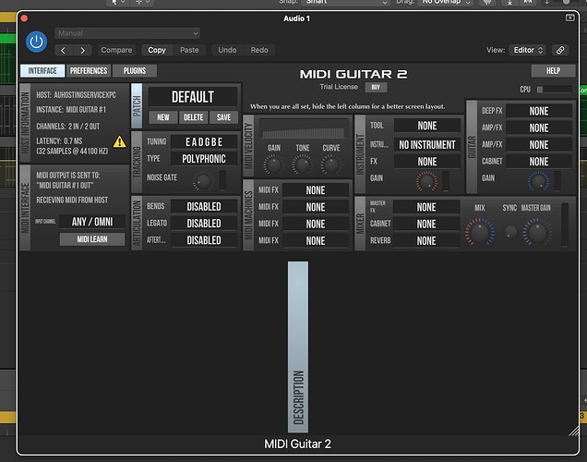Screen dimensions: 587x462
Task: Open the second MIDI FX slot
Action: (316, 207)
